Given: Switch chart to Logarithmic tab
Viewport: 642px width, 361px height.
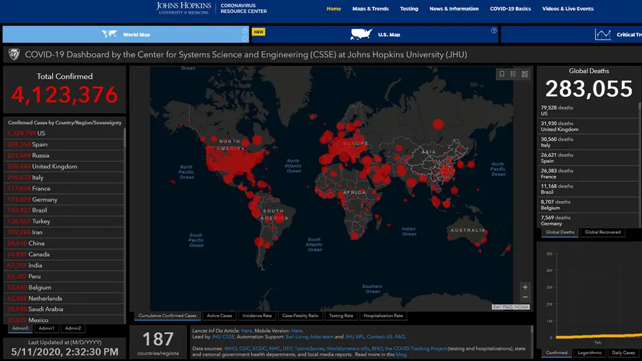Looking at the screenshot, I should click(x=590, y=353).
